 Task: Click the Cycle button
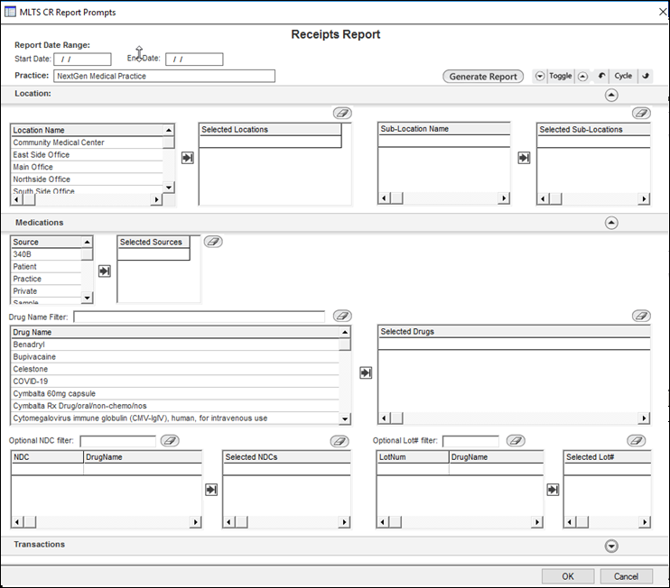[622, 76]
